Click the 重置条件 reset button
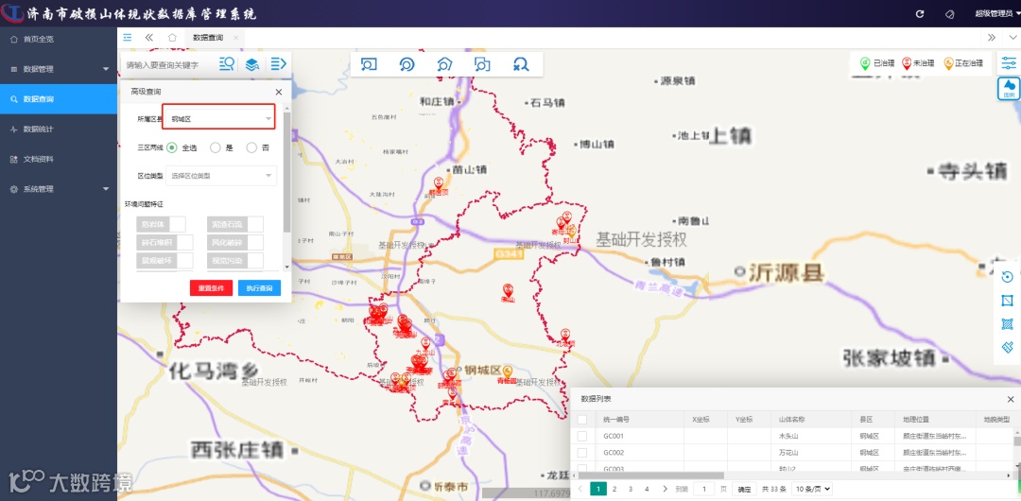 [x=211, y=288]
